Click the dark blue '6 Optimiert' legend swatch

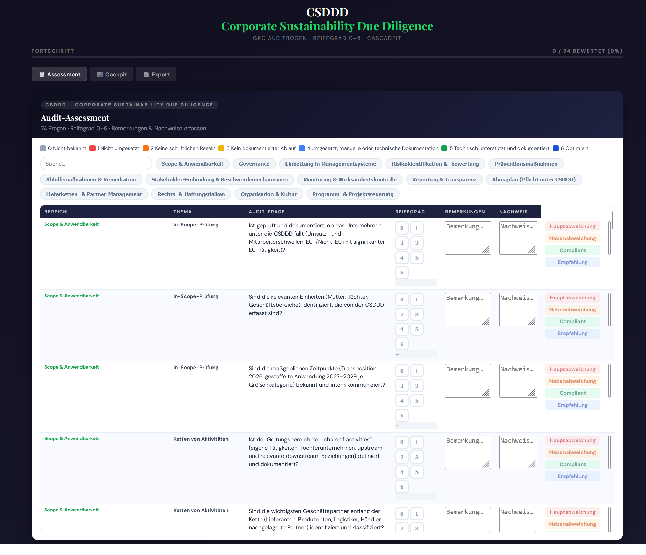pos(556,148)
